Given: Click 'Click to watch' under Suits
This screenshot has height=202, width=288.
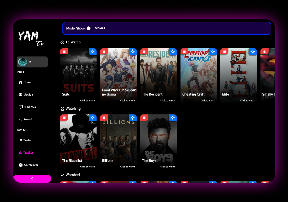Looking at the screenshot, I should (x=88, y=100).
